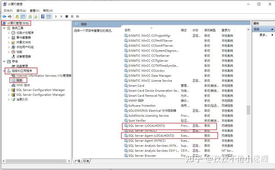Click the tree pane horizontal scroll left arrow
The height and width of the screenshot is (170, 275).
(4, 161)
